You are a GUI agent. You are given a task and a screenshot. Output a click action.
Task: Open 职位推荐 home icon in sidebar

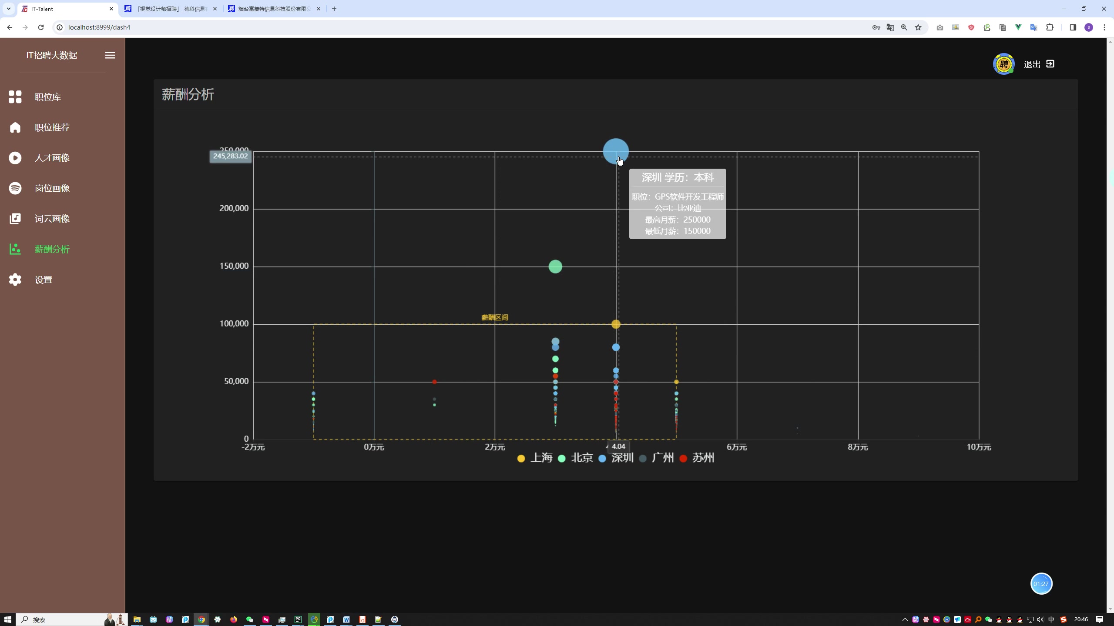pyautogui.click(x=15, y=127)
